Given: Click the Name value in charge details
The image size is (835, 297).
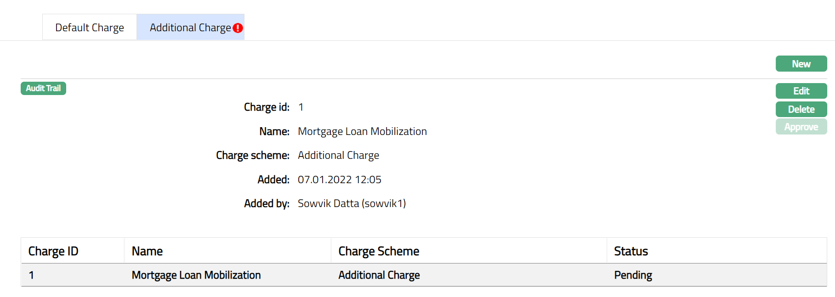Looking at the screenshot, I should [362, 131].
